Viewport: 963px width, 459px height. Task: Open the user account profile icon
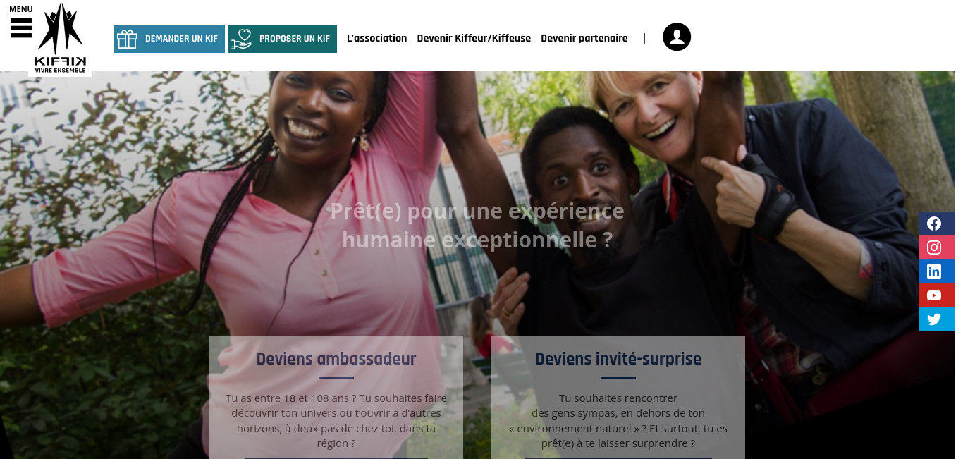[677, 37]
